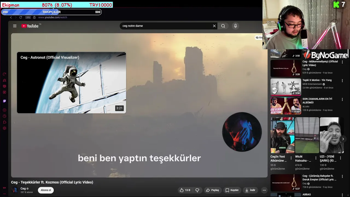
Task: Open the history clock icon in sidebar
Action: [4, 116]
